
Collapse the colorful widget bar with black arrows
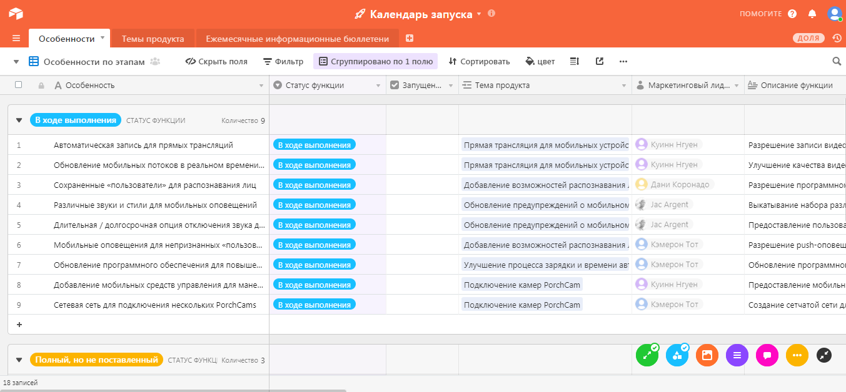823,355
